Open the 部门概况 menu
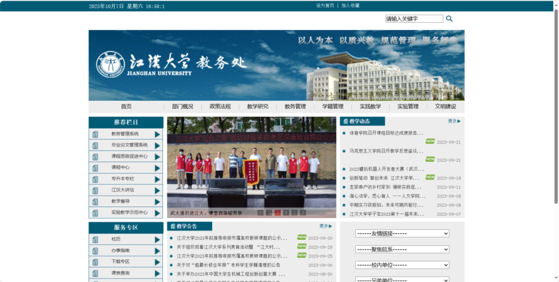Image resolution: width=559 pixels, height=282 pixels. [x=183, y=106]
